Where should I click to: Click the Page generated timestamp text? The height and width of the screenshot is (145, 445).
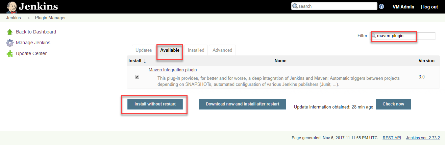tap(334, 138)
